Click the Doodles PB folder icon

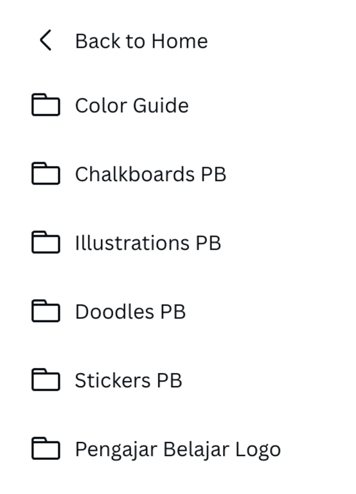tap(46, 311)
